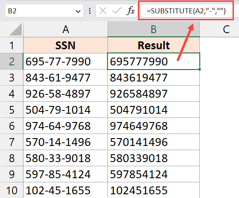Select cell with 102-45-1655
Screen dimensions: 239x198
[66, 190]
